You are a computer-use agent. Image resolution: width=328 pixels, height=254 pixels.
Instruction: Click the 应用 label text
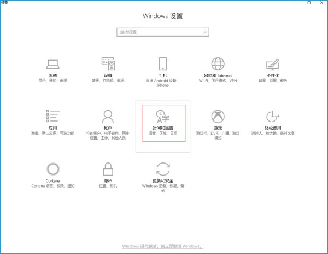click(52, 128)
